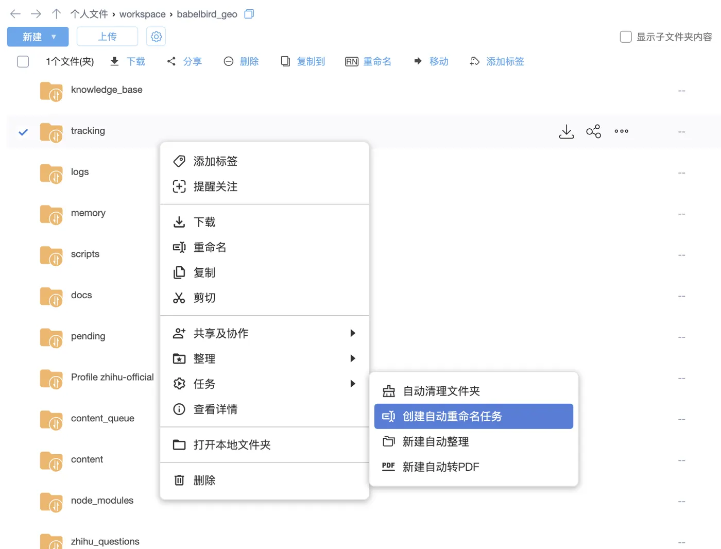721x549 pixels.
Task: Select 新建自动整理 in the submenu
Action: (474, 442)
